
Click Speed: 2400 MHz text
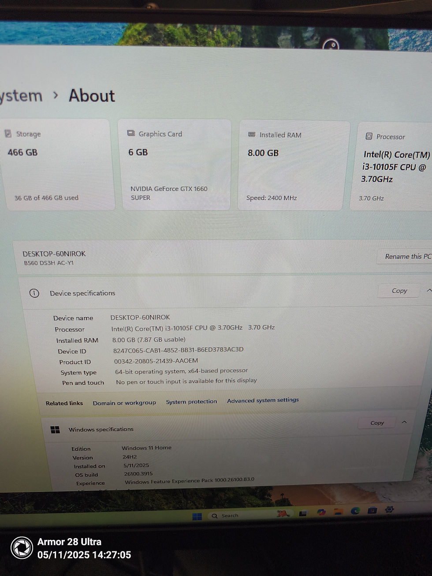(272, 198)
